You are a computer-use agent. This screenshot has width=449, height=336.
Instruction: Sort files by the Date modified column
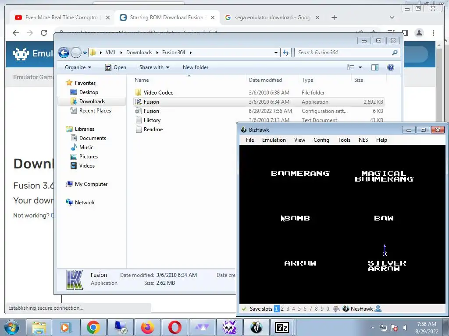point(272,80)
